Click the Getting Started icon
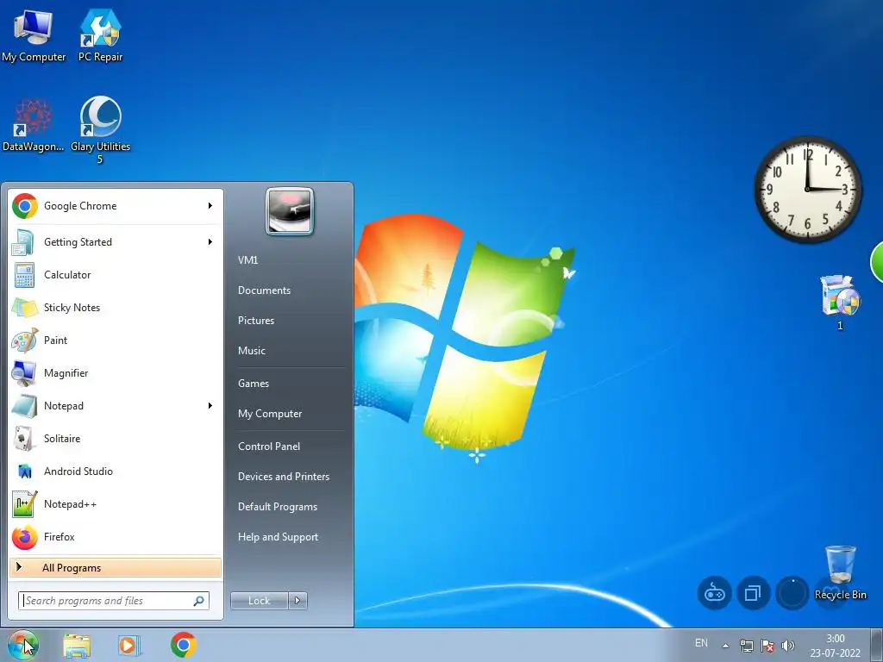Screen dimensions: 883x662 24,242
